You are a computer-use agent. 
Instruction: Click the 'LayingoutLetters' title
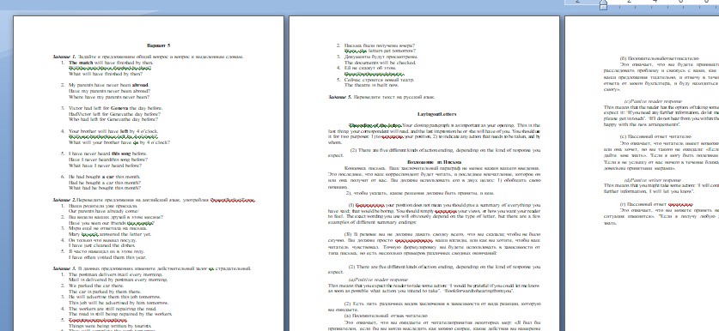[x=437, y=113]
